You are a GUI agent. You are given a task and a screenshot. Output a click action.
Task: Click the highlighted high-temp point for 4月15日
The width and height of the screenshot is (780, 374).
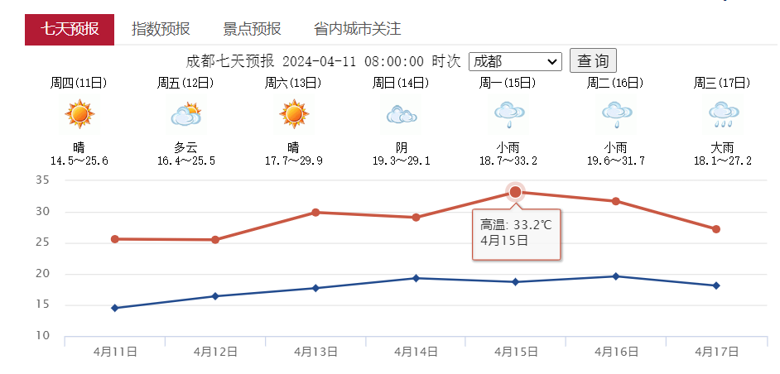(x=515, y=192)
